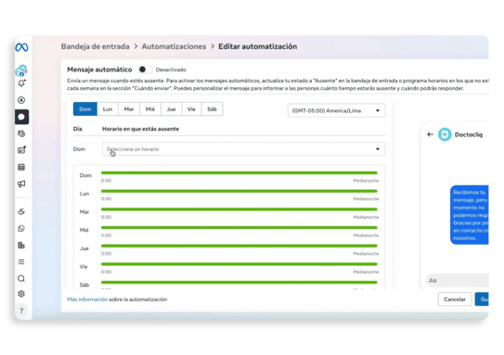This screenshot has width=504, height=355.
Task: Open timezone America/Lima dropdown
Action: pyautogui.click(x=336, y=110)
